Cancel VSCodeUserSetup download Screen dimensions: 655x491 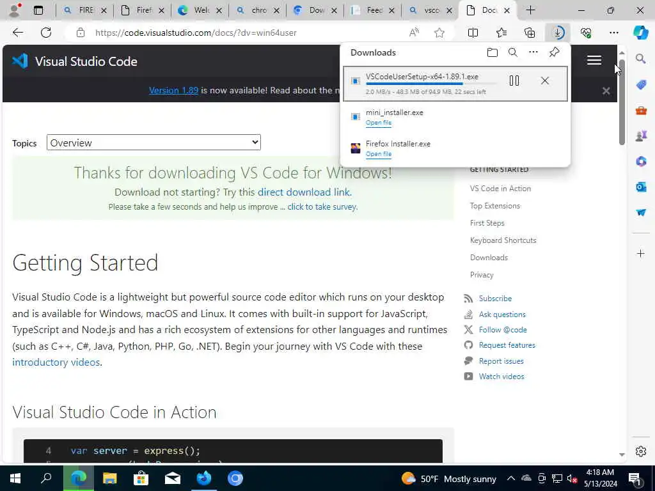pyautogui.click(x=545, y=81)
